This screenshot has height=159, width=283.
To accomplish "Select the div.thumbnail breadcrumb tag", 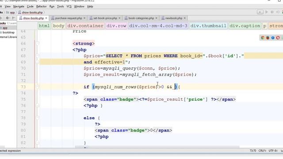I will tap(208, 26).
